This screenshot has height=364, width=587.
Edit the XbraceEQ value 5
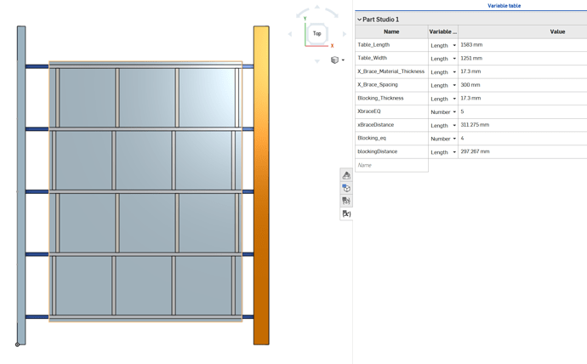click(522, 111)
